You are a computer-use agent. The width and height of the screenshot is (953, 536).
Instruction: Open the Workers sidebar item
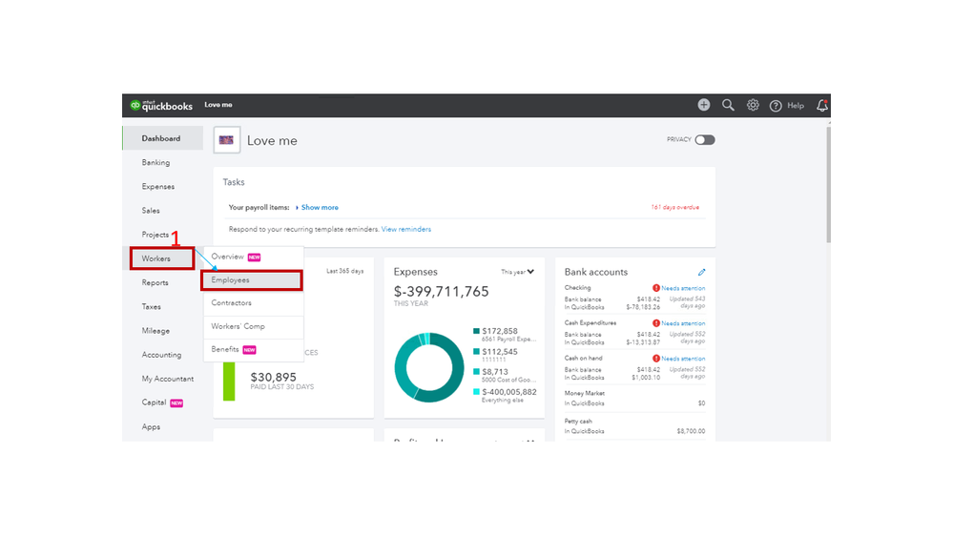pos(162,258)
